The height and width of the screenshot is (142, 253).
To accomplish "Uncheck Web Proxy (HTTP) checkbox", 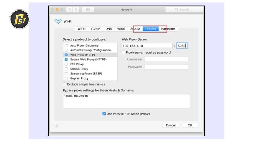I will coord(66,55).
